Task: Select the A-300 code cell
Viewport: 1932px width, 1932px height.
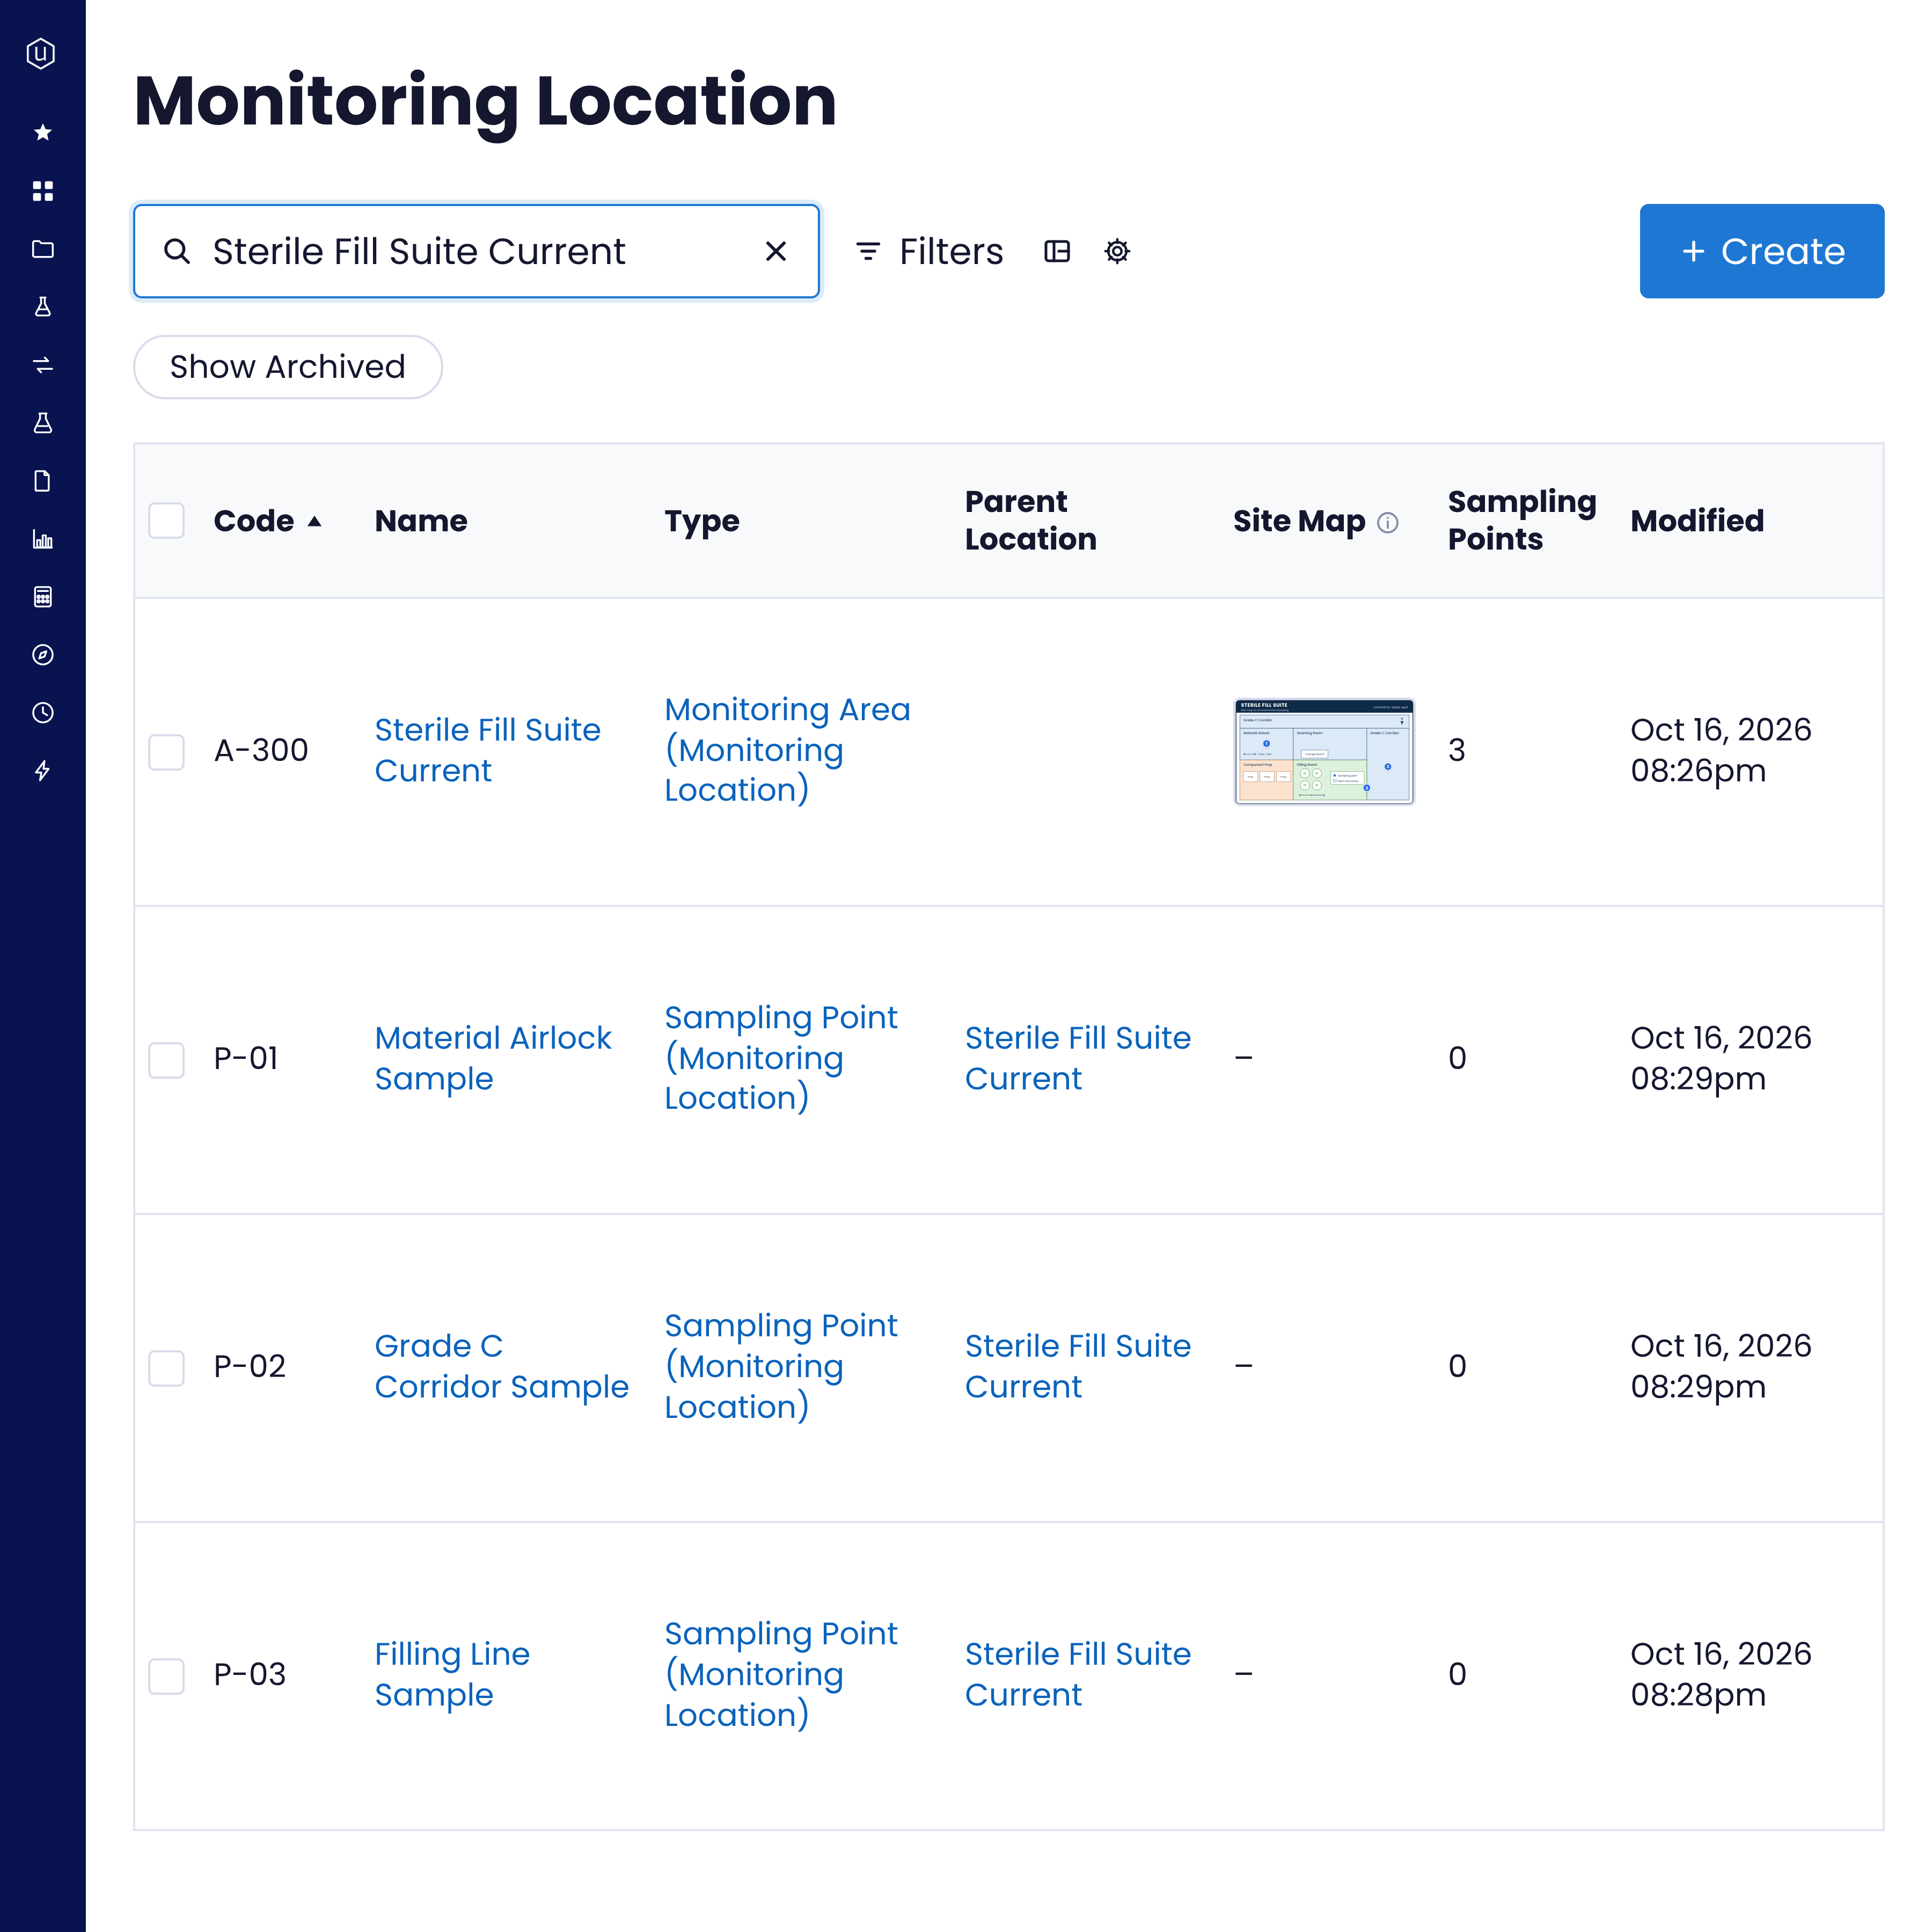Action: tap(261, 750)
